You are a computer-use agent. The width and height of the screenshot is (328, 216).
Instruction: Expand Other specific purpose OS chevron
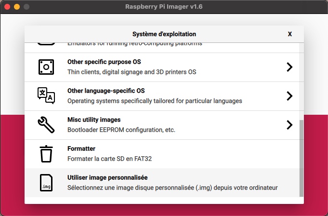click(289, 67)
